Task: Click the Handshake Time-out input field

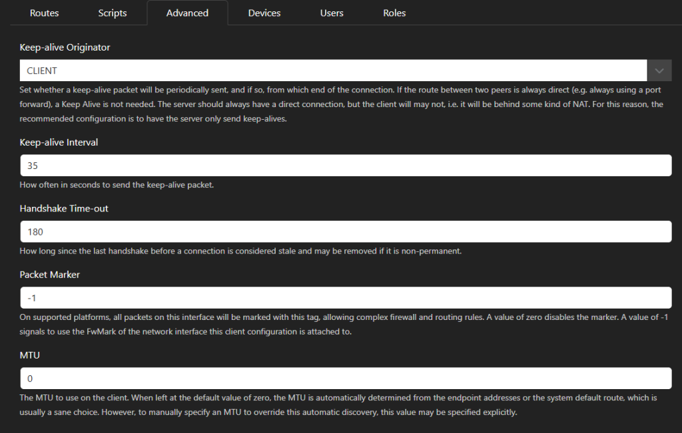Action: (x=346, y=231)
